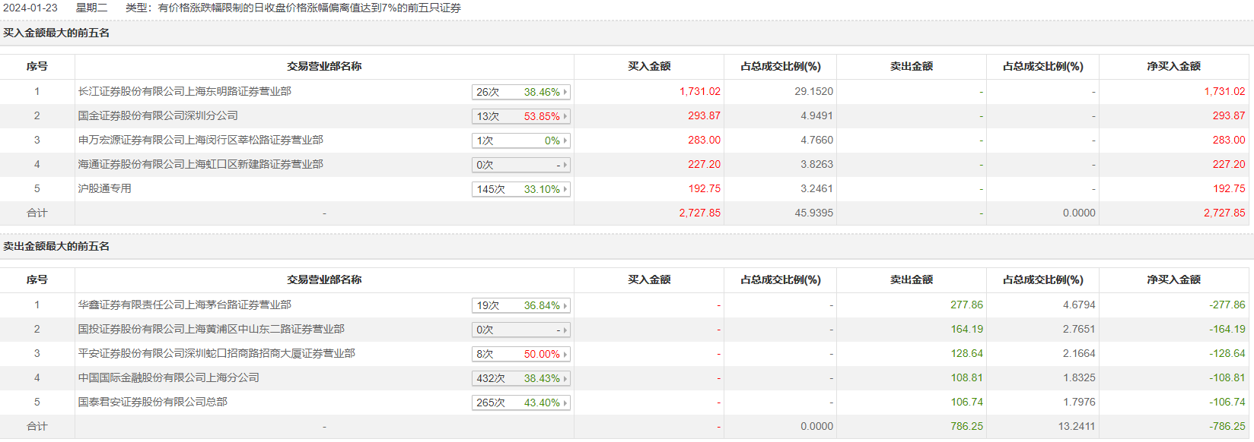Click 沪股通专用 in the buy table
1254x442 pixels.
104,189
